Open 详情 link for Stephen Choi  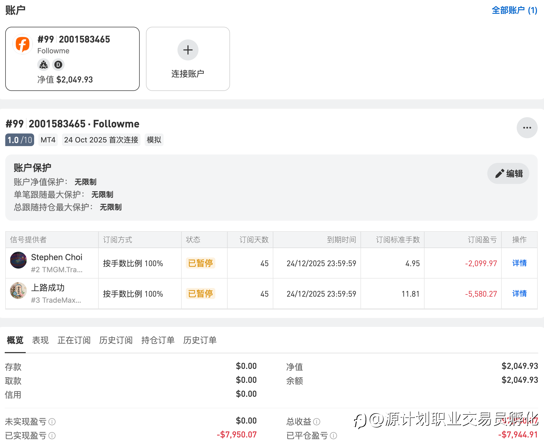click(x=519, y=263)
